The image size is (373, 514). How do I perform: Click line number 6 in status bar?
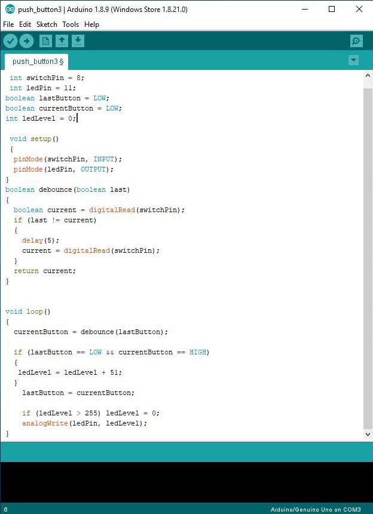(x=6, y=510)
